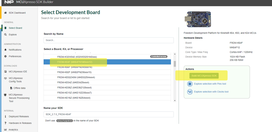Click the MK64F12 device value
The height and width of the screenshot is (132, 272).
pyautogui.click(x=234, y=48)
